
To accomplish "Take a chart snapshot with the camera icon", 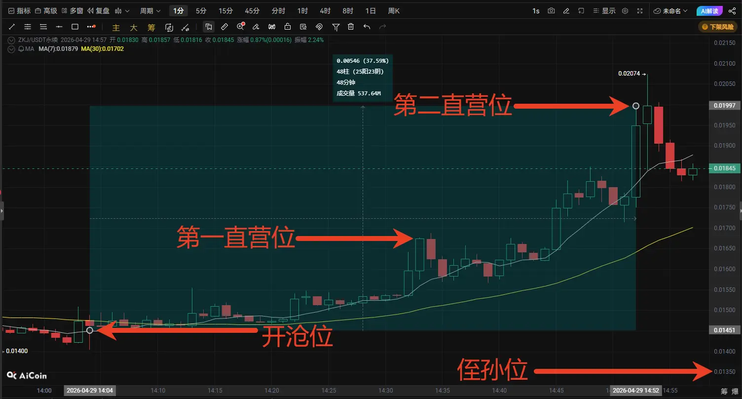I will [551, 11].
